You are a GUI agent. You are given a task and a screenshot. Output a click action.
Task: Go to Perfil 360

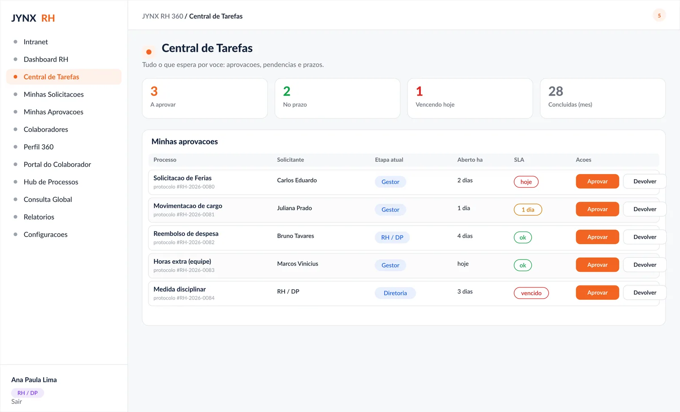64,147
